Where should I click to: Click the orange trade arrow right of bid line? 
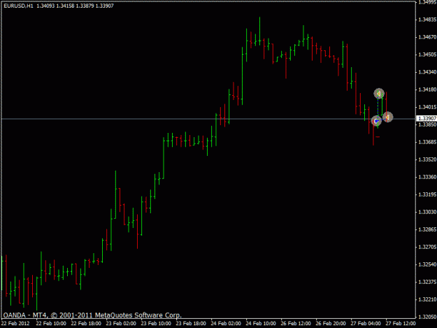coord(387,117)
